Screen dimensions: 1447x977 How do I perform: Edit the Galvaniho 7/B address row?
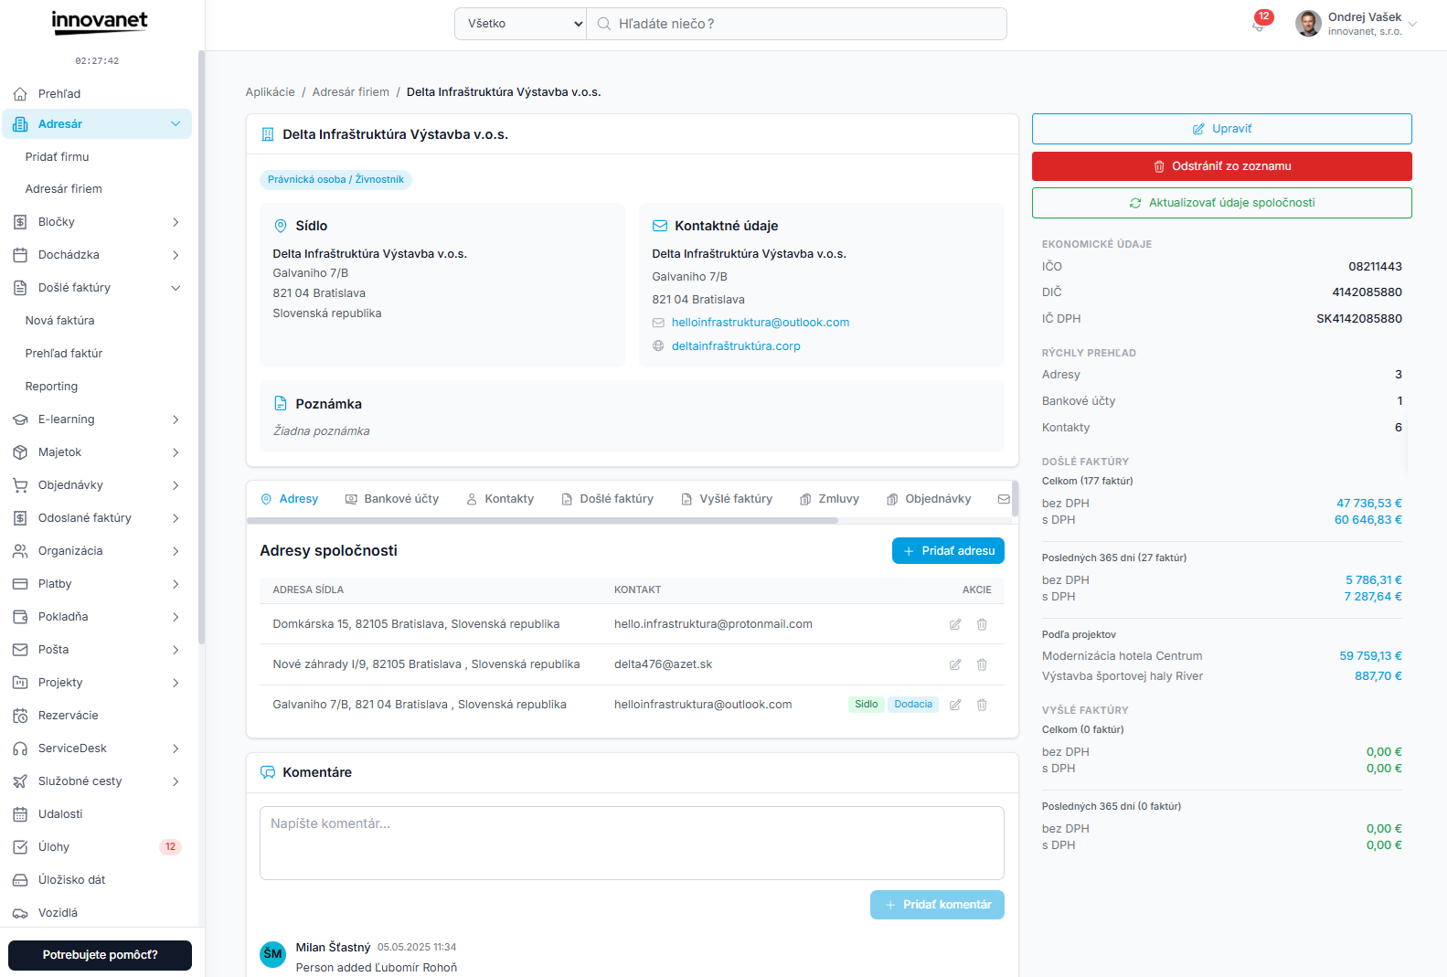(955, 705)
